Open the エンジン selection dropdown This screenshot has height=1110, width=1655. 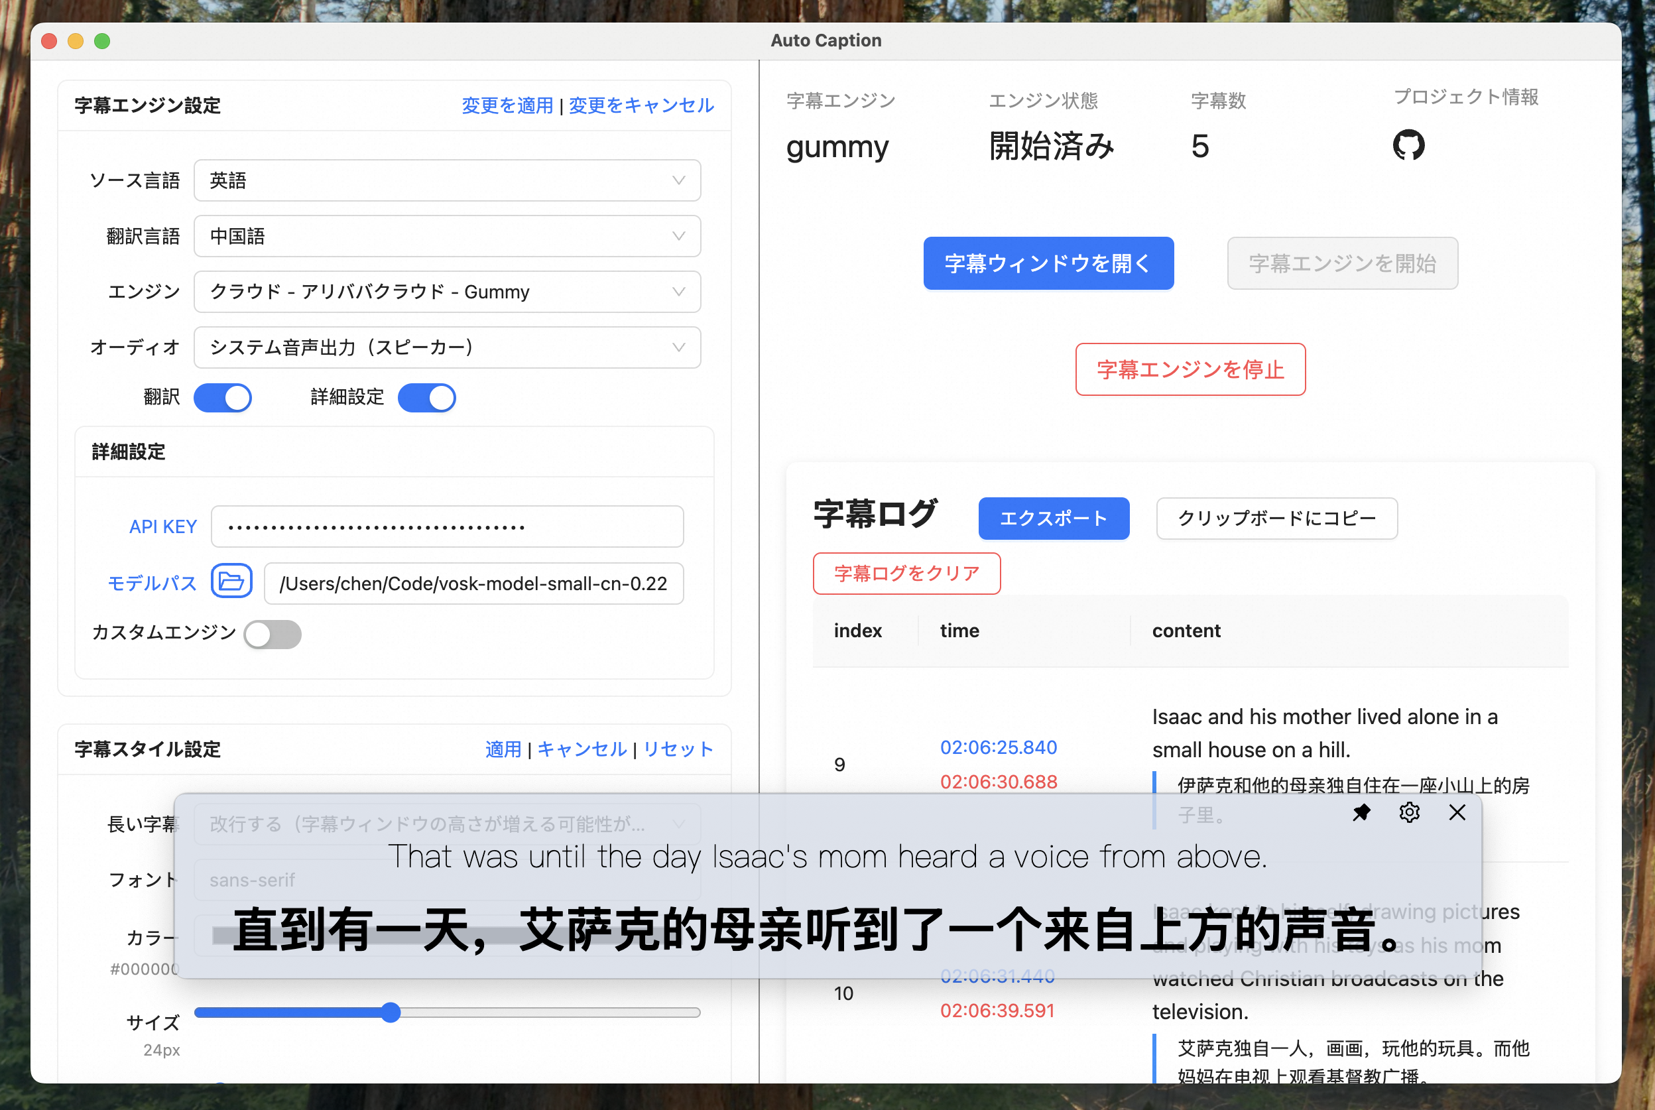click(x=447, y=292)
